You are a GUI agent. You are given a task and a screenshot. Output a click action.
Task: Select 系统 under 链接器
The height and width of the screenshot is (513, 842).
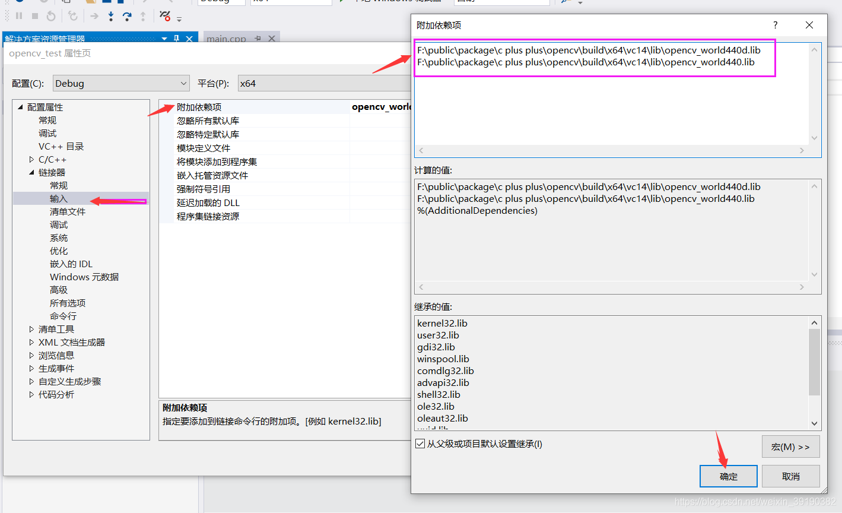click(59, 237)
